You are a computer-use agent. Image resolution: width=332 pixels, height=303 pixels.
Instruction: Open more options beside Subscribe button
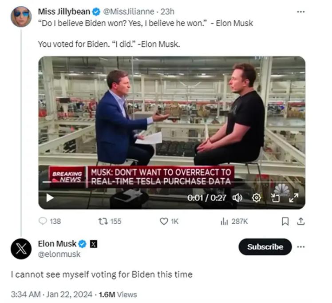(x=301, y=246)
